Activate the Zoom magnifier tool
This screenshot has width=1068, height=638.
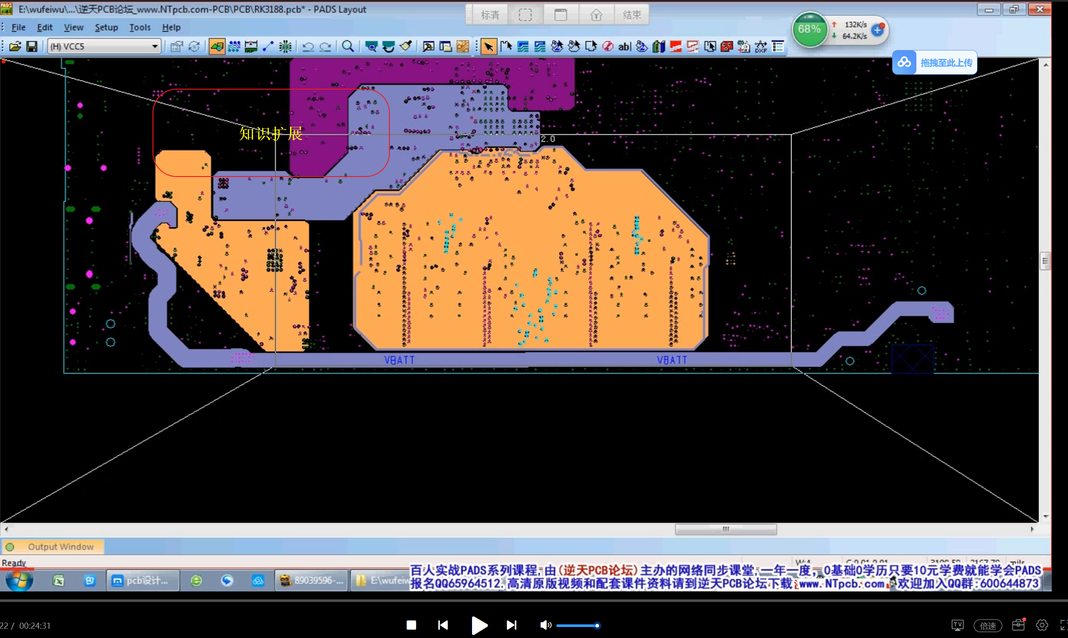pos(348,46)
